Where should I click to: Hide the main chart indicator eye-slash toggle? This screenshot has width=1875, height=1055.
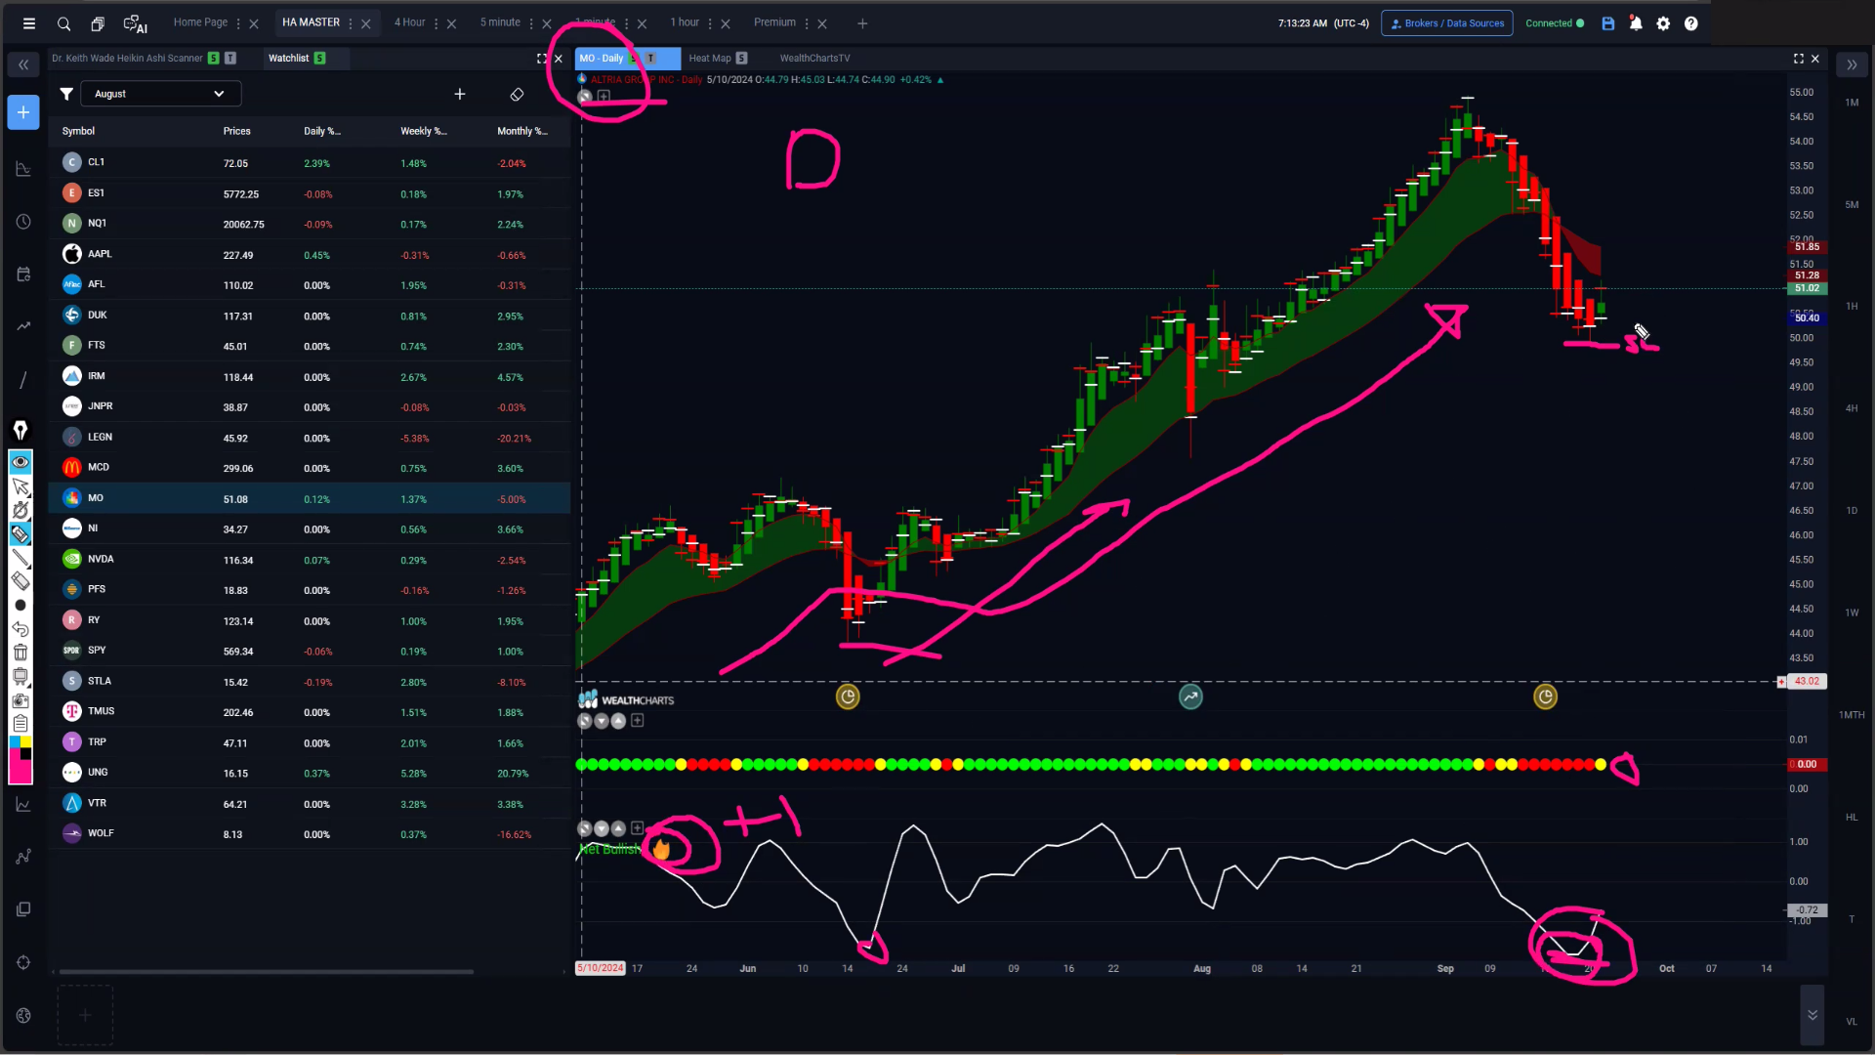[x=585, y=97]
